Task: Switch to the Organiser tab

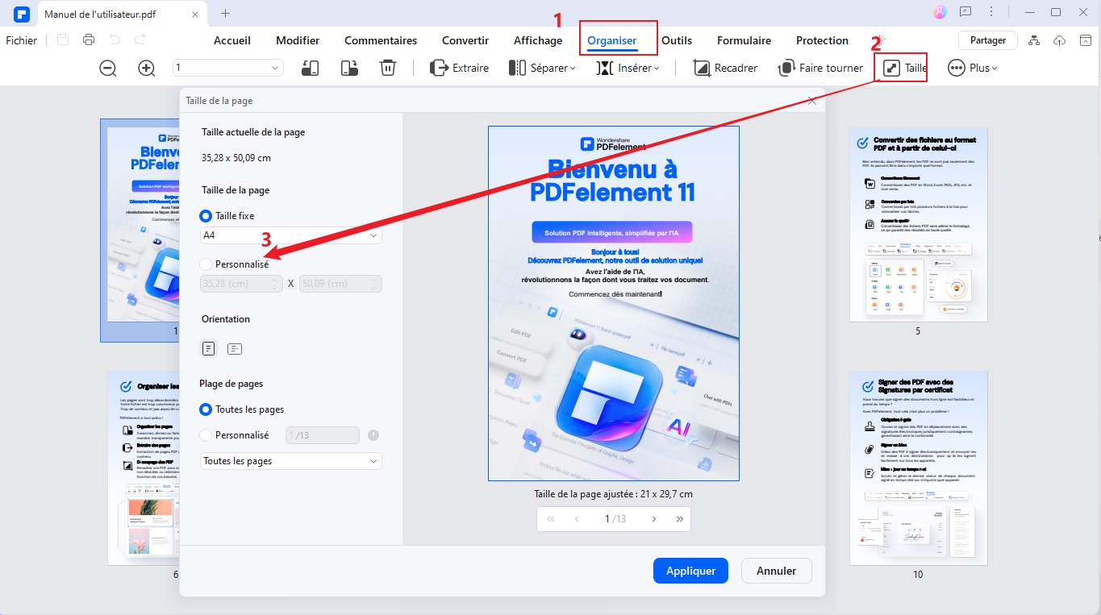Action: click(x=612, y=40)
